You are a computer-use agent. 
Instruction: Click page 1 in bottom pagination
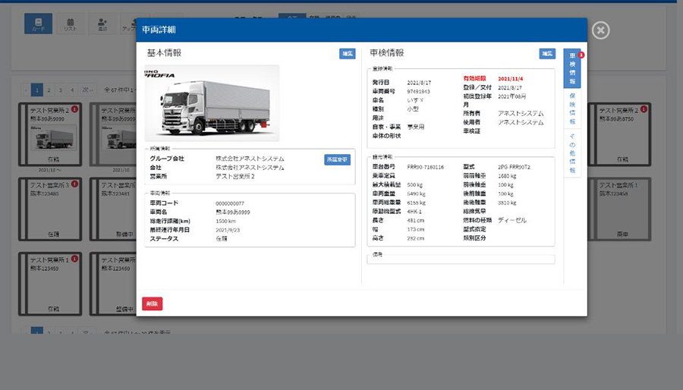tap(36, 332)
